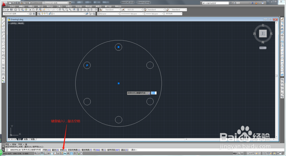
Task: Select the Circle tool in draw toolbar
Action: (x=3, y=39)
